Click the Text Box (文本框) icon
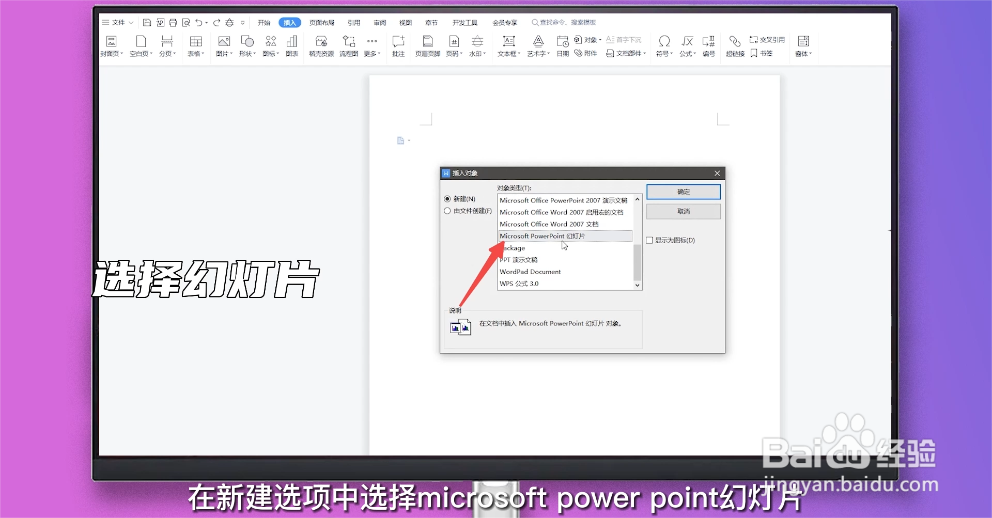 point(508,41)
